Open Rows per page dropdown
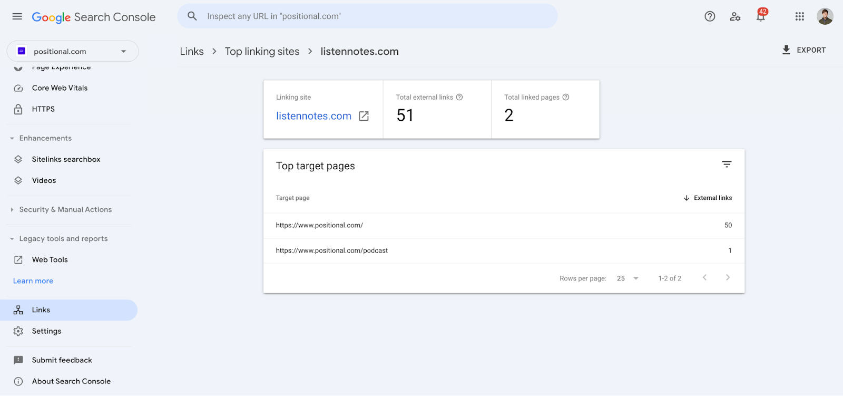Viewport: 843px width, 396px height. pyautogui.click(x=628, y=278)
